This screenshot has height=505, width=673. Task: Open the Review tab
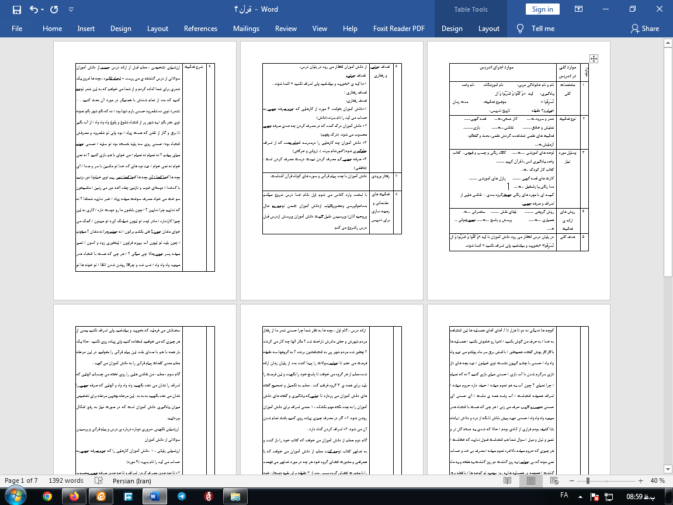286,28
